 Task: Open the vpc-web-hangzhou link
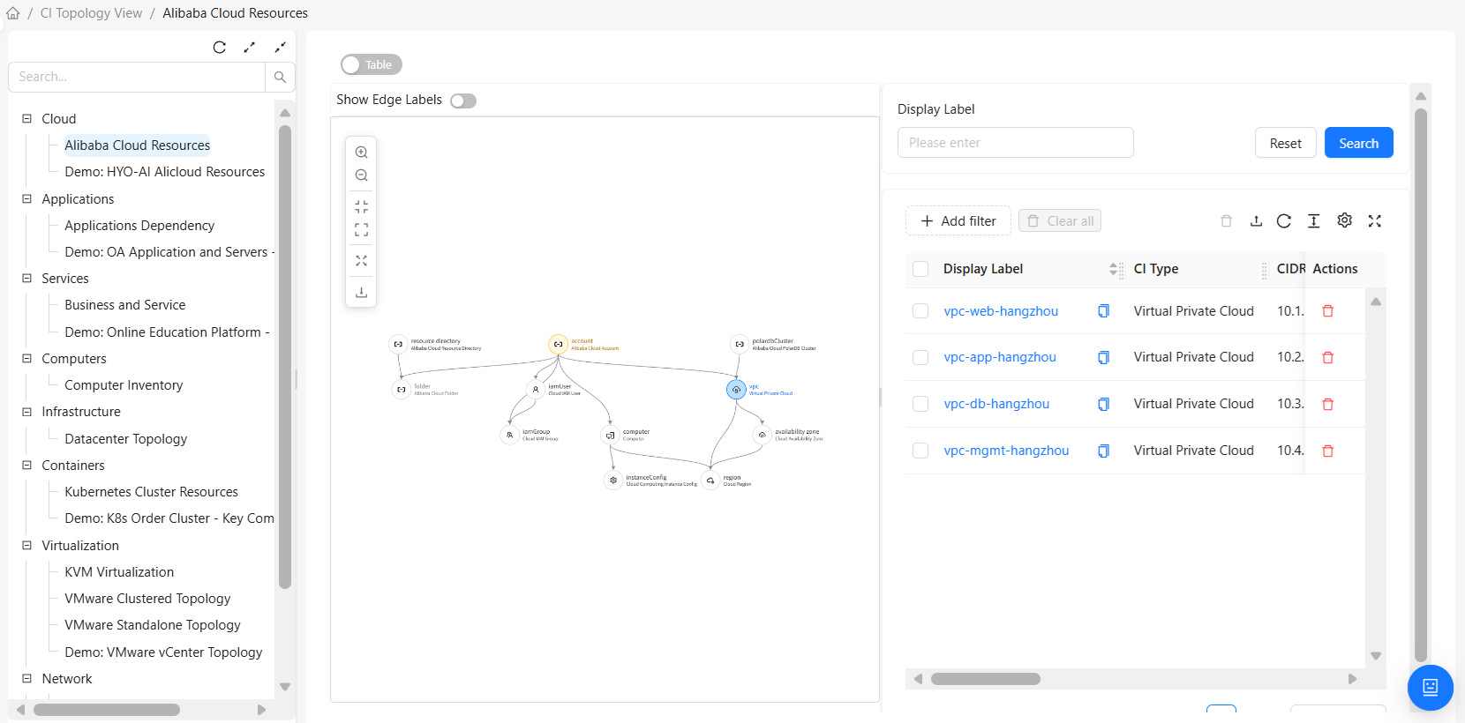point(1001,311)
